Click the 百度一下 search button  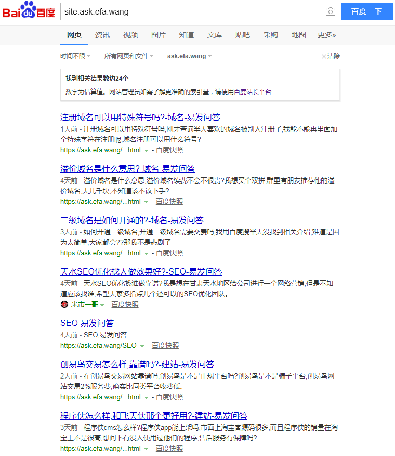pos(366,11)
